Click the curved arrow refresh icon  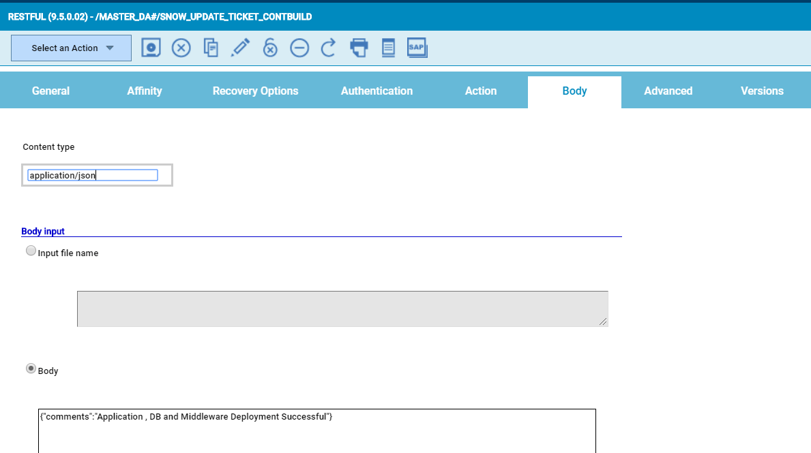pyautogui.click(x=329, y=48)
